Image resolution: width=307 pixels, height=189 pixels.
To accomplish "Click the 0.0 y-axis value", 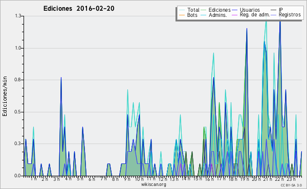I will [17, 176].
